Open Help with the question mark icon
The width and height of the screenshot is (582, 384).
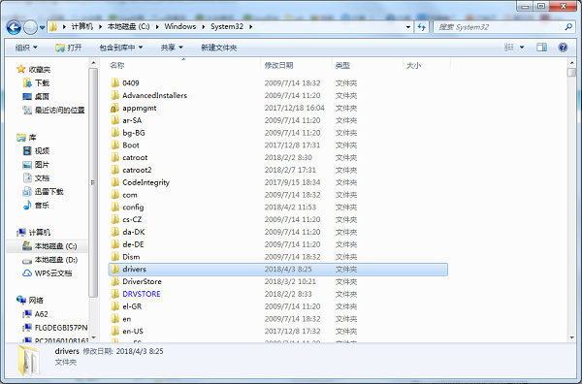[563, 48]
